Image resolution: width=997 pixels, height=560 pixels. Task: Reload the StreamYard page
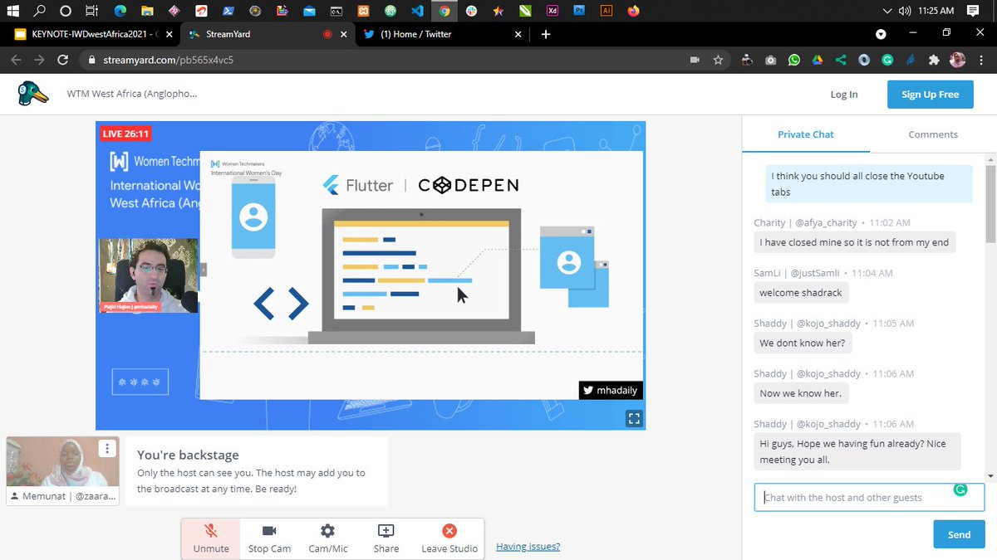[x=62, y=61]
